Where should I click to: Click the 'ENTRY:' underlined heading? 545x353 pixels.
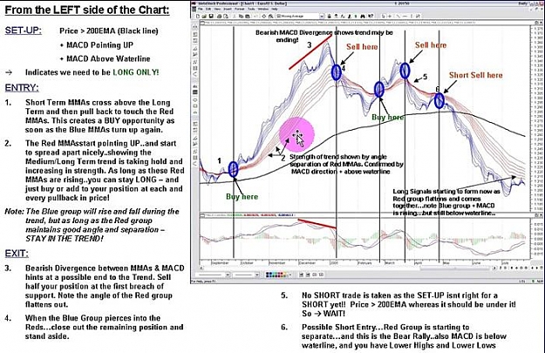pyautogui.click(x=22, y=88)
